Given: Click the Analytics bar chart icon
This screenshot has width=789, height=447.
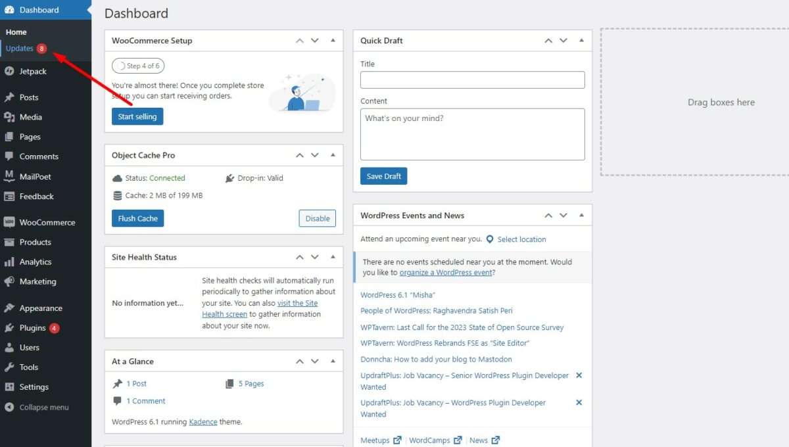Looking at the screenshot, I should 9,262.
